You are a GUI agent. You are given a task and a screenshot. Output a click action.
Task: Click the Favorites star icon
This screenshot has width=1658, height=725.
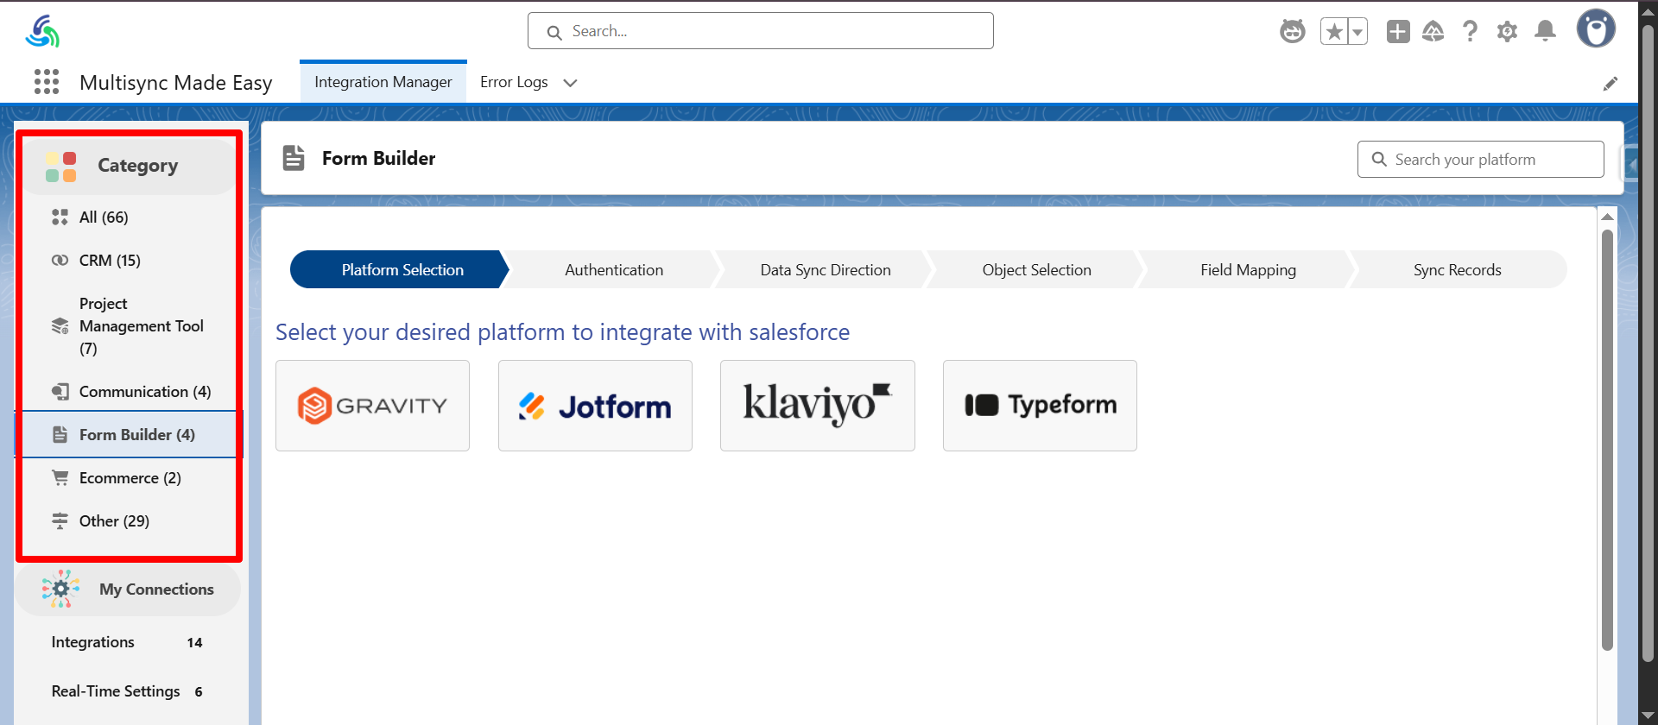click(1334, 32)
